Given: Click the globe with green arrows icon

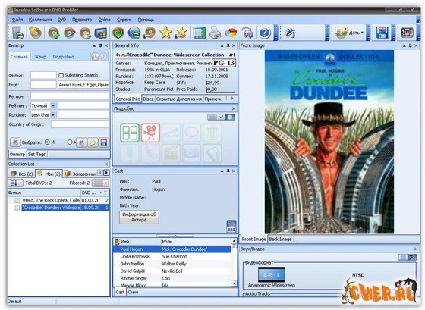Looking at the screenshot, I should pos(134,33).
